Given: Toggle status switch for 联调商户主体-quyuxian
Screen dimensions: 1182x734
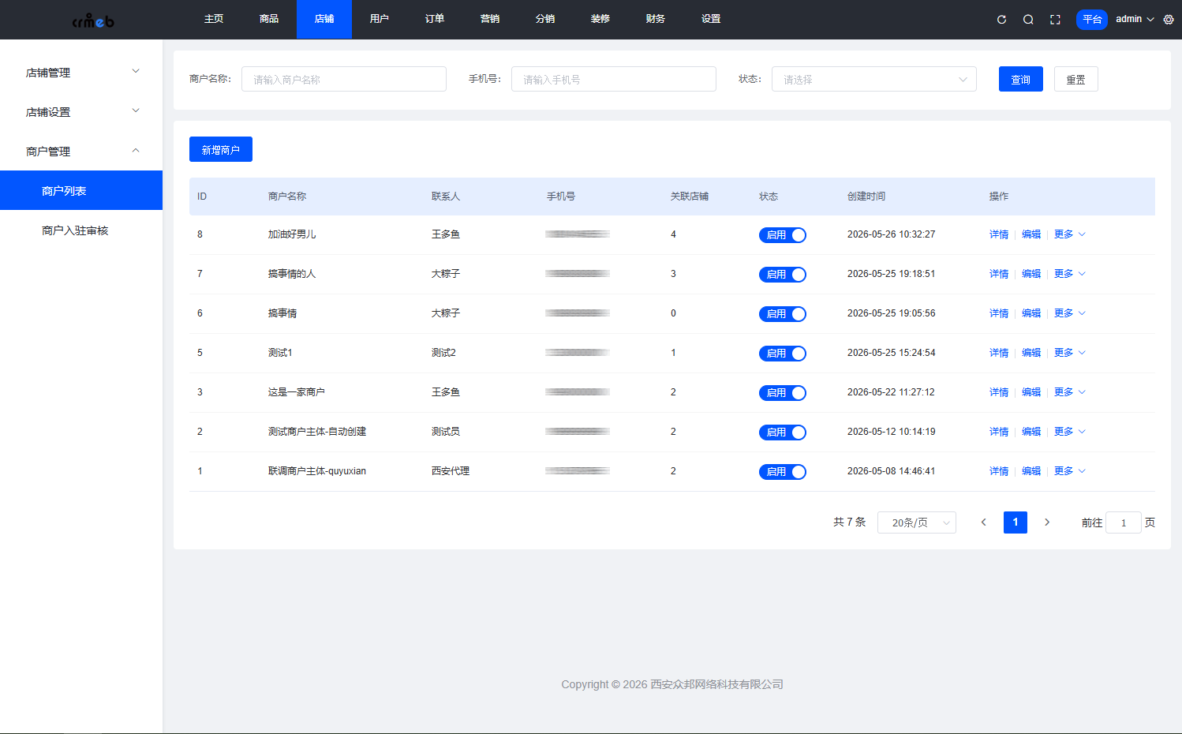Looking at the screenshot, I should click(x=783, y=472).
